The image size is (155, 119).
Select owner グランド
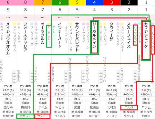coord(129,116)
